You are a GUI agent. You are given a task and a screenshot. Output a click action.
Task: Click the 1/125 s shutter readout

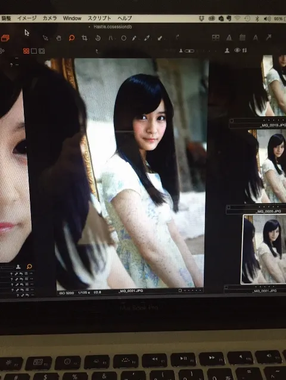(x=83, y=293)
